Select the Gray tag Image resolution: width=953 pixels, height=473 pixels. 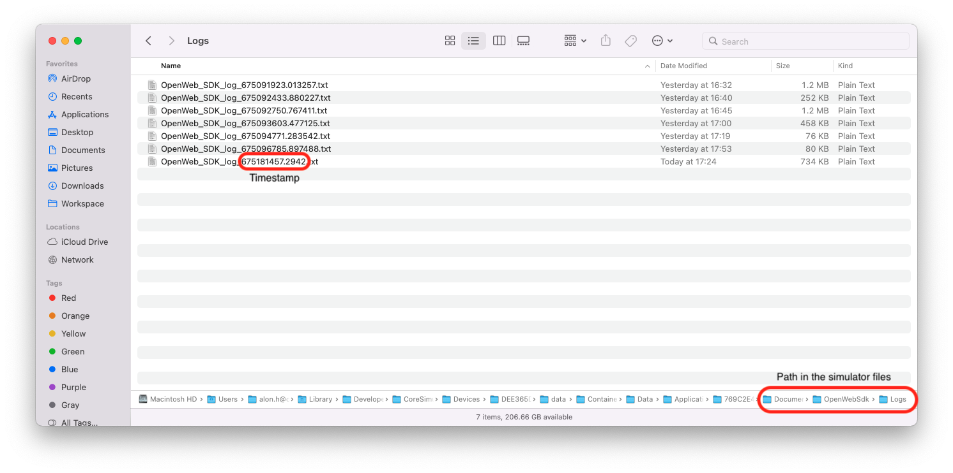click(x=64, y=405)
